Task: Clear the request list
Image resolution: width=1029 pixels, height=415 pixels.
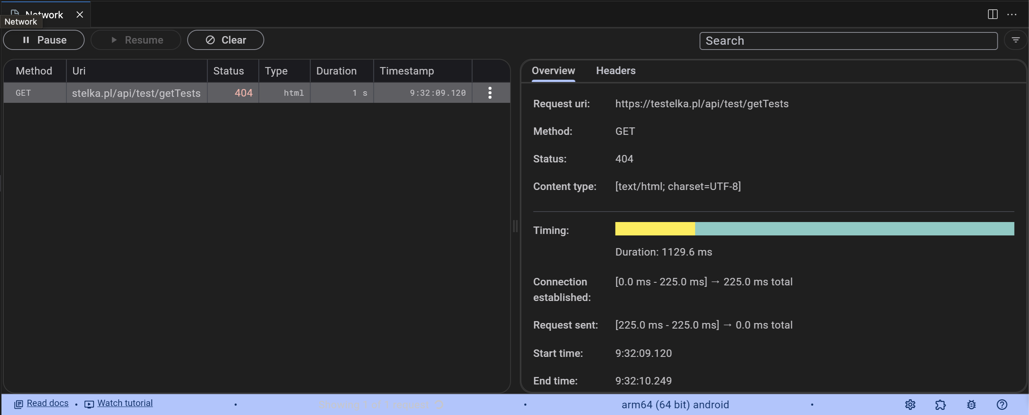Action: click(x=226, y=40)
